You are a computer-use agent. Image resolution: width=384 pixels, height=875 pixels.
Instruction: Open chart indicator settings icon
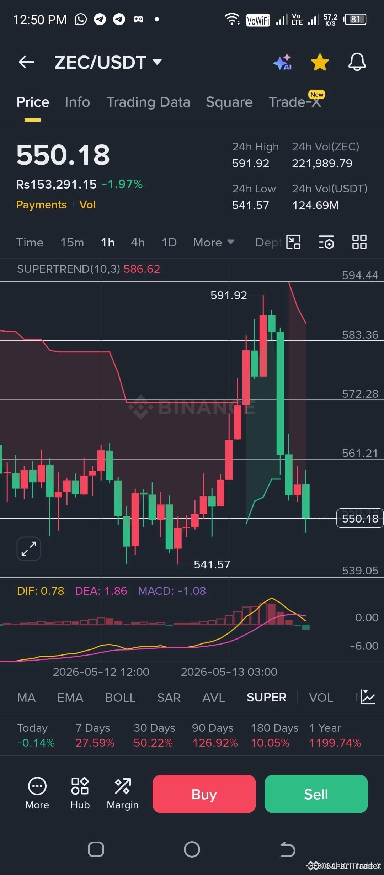tap(326, 242)
